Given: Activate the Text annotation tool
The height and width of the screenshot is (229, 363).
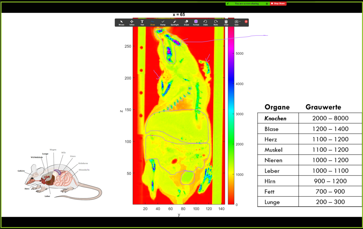Looking at the screenshot, I should 142,22.
